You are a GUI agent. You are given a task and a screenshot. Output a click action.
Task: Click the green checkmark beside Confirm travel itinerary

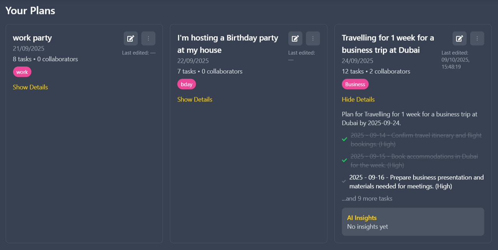344,139
